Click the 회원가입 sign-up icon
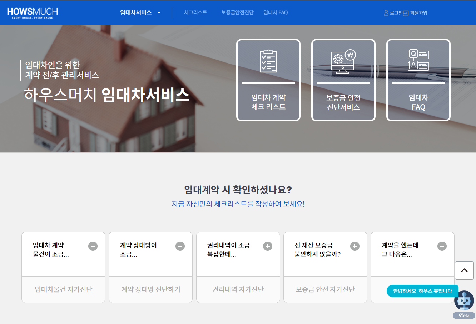Screen dimensions: 476x324 tap(406, 13)
